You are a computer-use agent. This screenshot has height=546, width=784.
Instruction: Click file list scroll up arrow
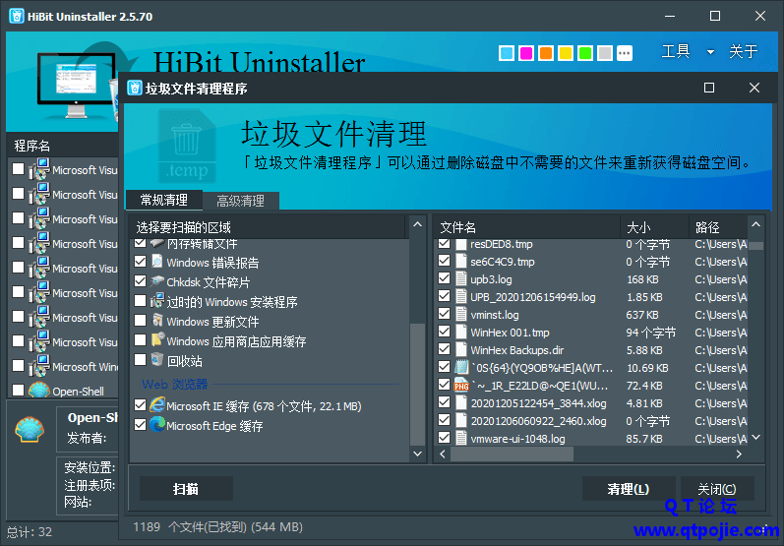pos(756,225)
